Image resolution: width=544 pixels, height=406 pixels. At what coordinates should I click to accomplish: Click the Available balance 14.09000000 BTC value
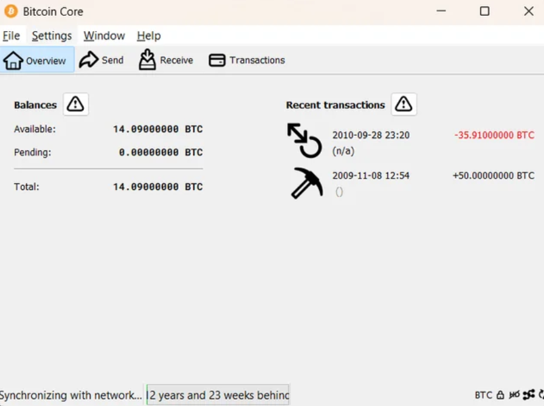(158, 129)
